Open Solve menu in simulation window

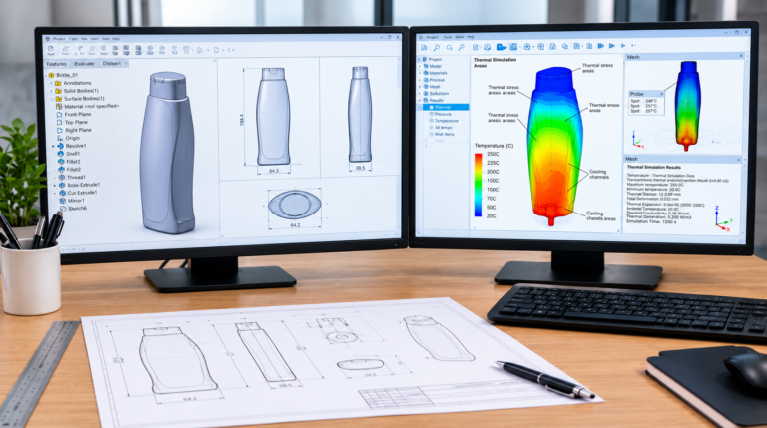point(459,37)
